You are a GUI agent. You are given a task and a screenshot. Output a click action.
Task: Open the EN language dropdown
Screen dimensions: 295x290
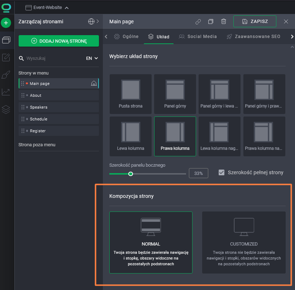(x=92, y=58)
